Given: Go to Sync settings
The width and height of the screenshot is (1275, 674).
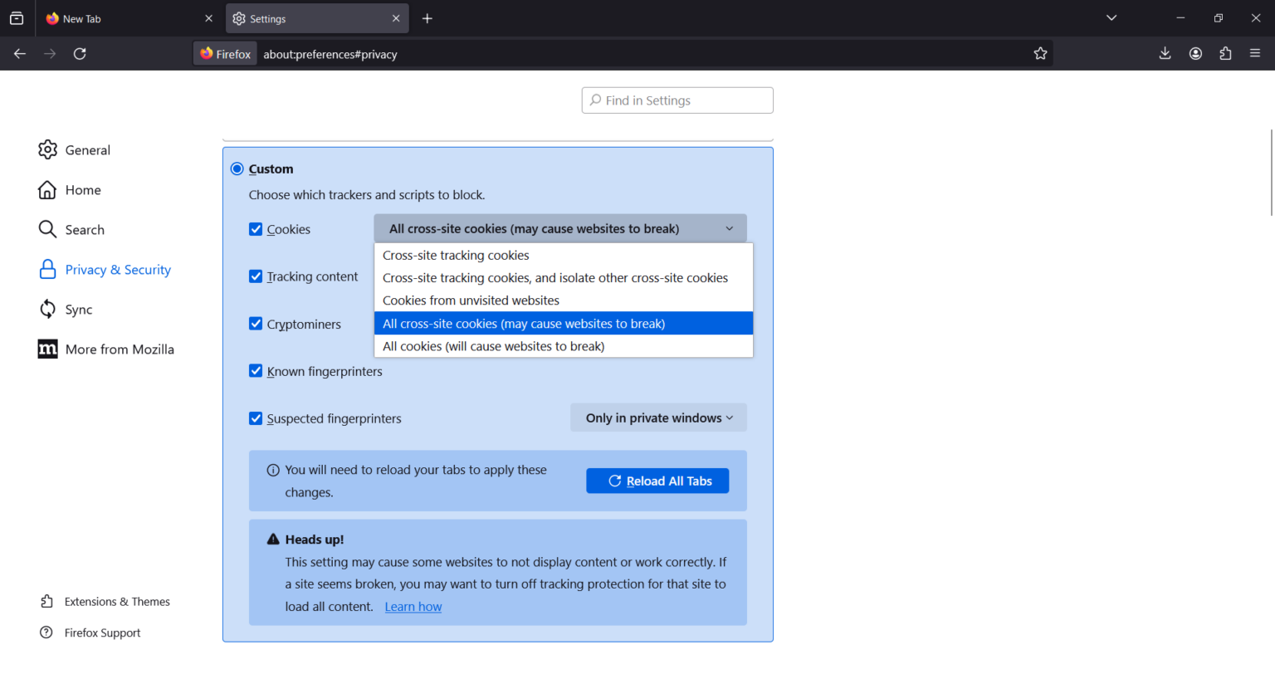Looking at the screenshot, I should point(78,309).
